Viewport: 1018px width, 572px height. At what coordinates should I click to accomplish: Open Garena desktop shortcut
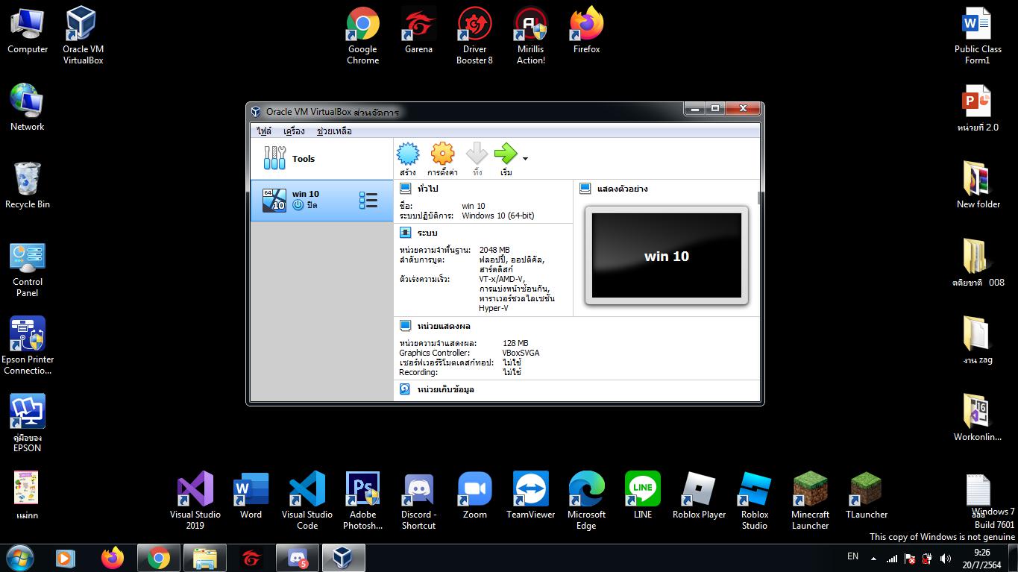click(x=418, y=31)
